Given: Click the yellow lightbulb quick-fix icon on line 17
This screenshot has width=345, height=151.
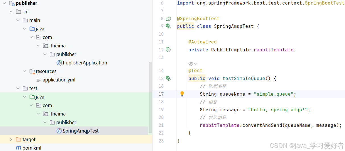Looking at the screenshot, I should [x=182, y=94].
